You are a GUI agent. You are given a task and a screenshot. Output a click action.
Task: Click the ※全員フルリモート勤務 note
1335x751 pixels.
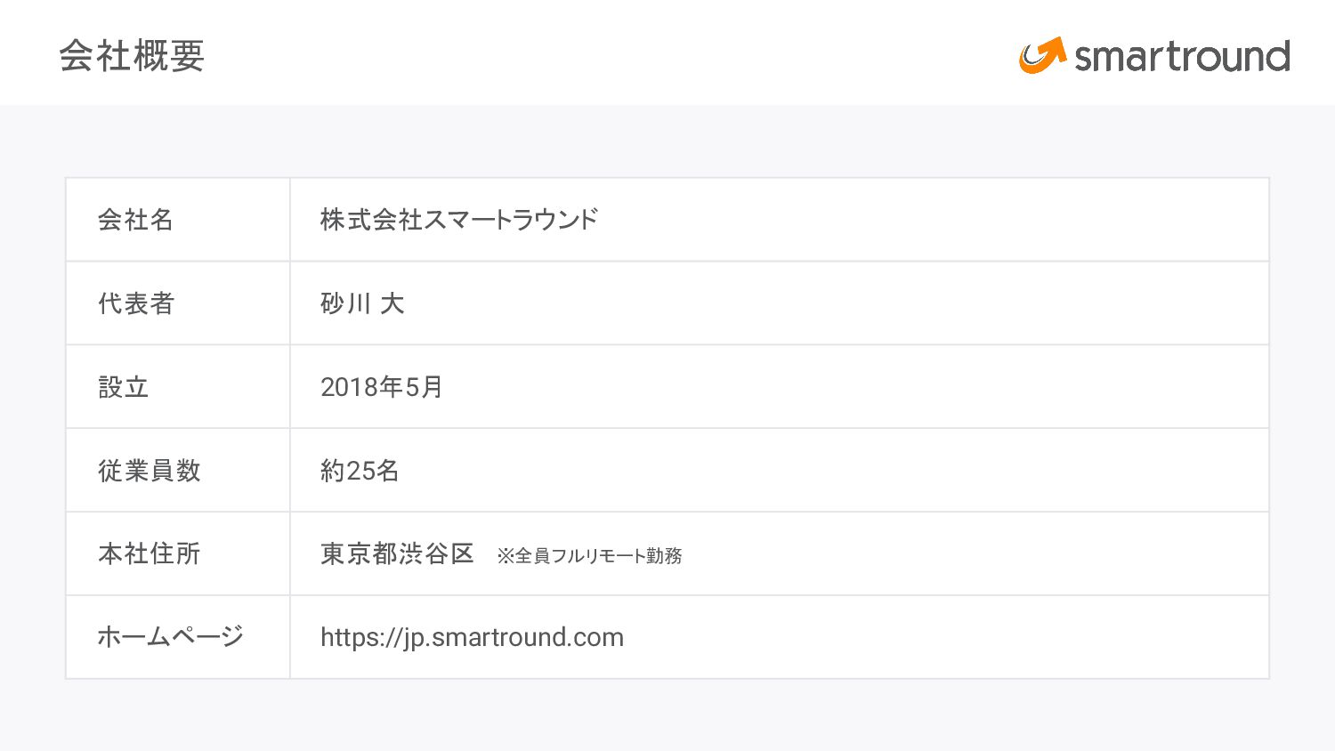[589, 556]
